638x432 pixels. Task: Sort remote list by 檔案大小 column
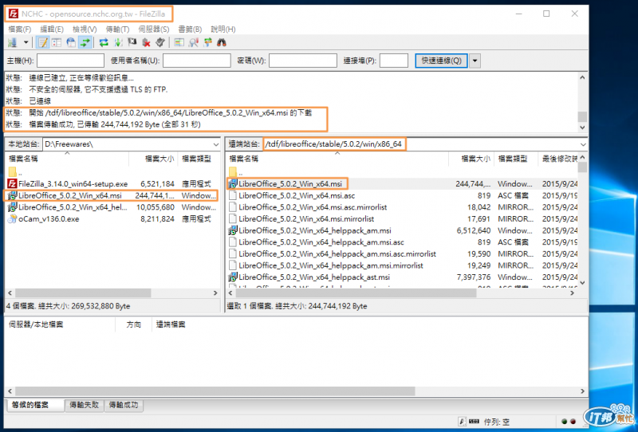471,159
